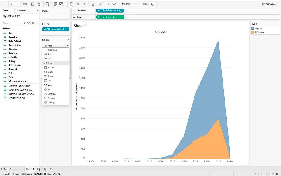Click the Group Members paperclip icon

(101, 4)
